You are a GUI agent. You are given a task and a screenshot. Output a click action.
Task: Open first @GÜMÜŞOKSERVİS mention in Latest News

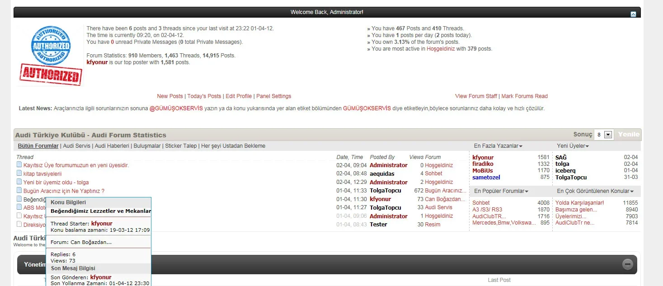176,108
